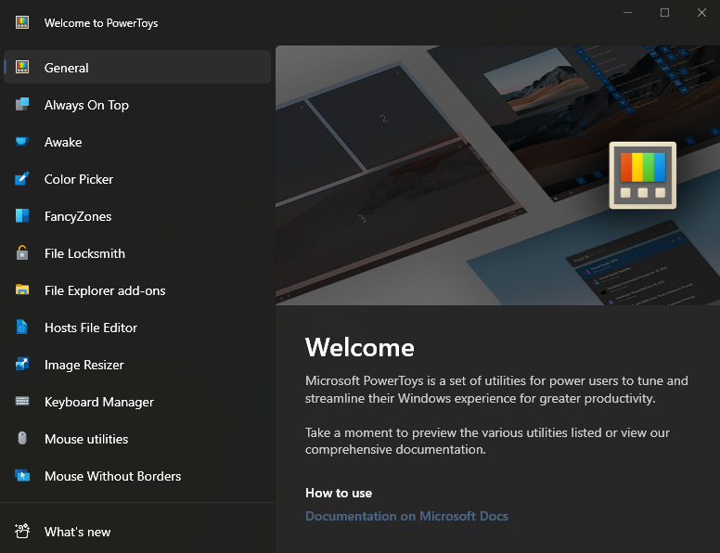Open Documentation on Microsoft Docs link
Viewport: 720px width, 553px height.
tap(406, 516)
